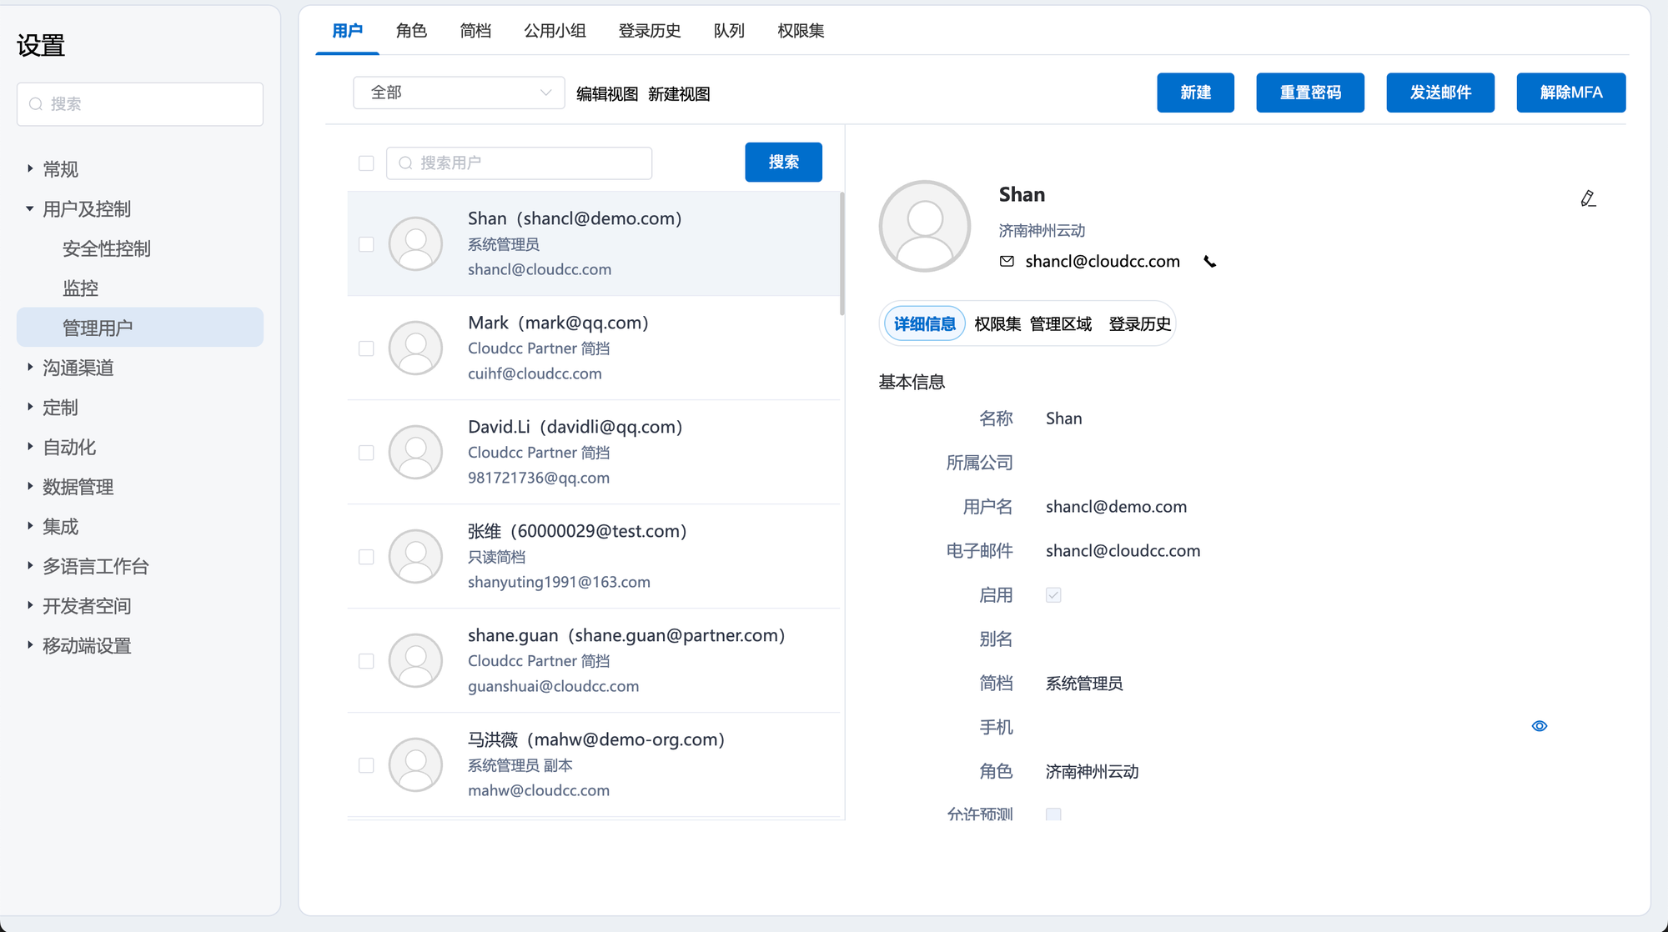Collapse the 用户及控制 tree section
The height and width of the screenshot is (932, 1668).
pos(30,209)
